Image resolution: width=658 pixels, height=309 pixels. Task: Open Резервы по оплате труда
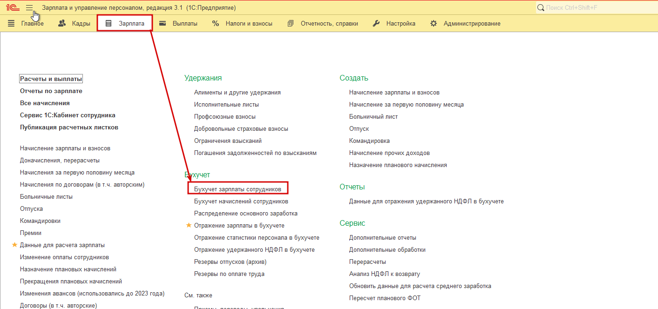(x=229, y=274)
